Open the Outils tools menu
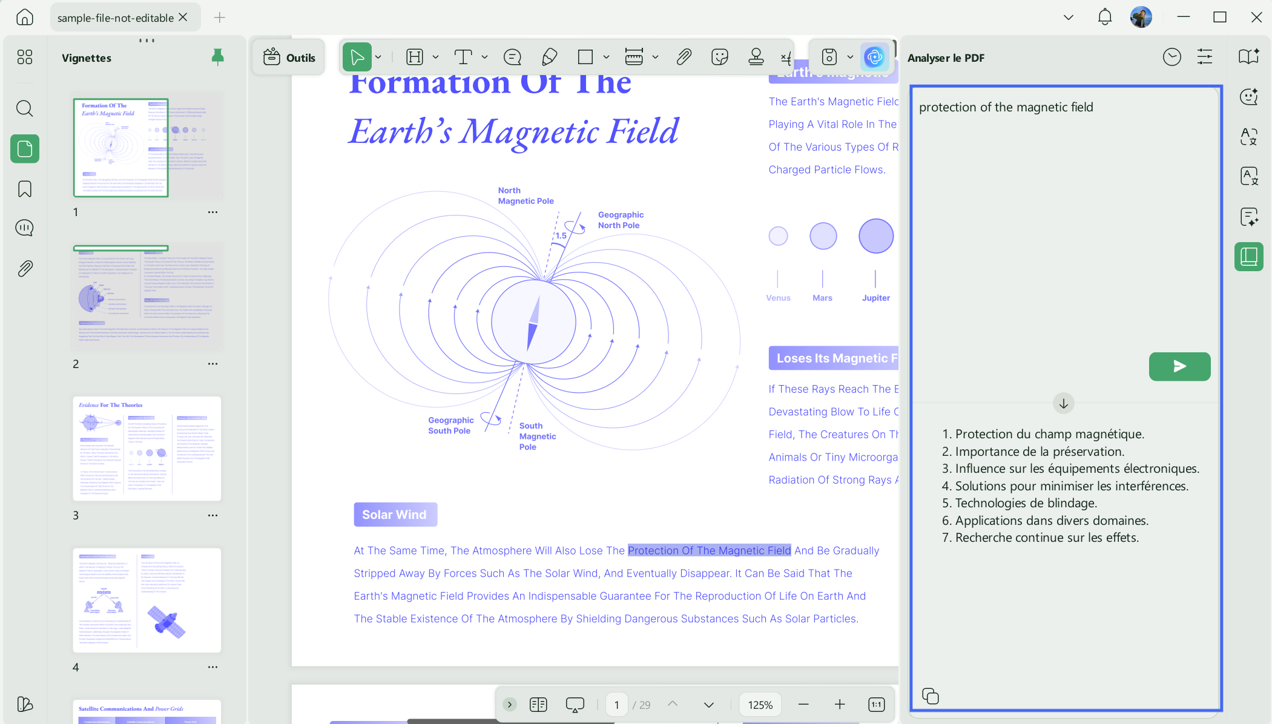Screen dimensions: 1272x724 tap(289, 58)
